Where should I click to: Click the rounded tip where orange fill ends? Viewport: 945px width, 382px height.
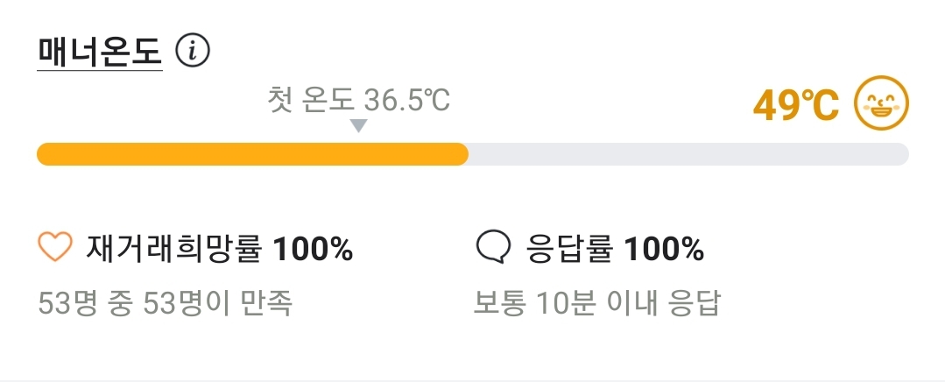tap(461, 154)
